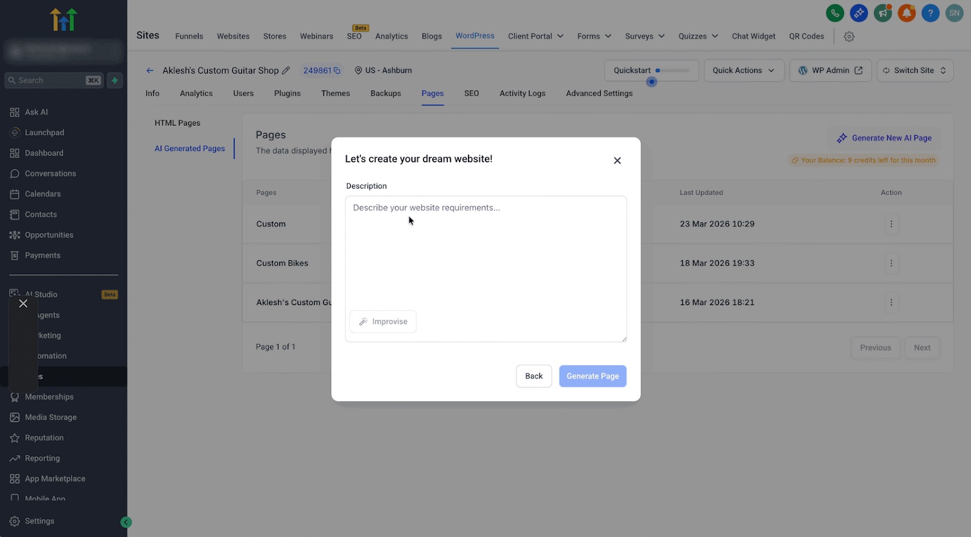Edit site name with the pencil icon

tap(286, 70)
